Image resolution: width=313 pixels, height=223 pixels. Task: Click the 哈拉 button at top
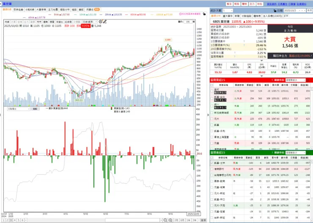[260, 4]
